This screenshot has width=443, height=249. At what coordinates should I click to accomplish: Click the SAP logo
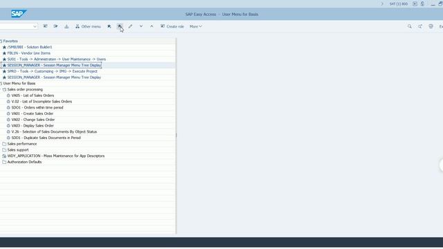click(x=19, y=14)
